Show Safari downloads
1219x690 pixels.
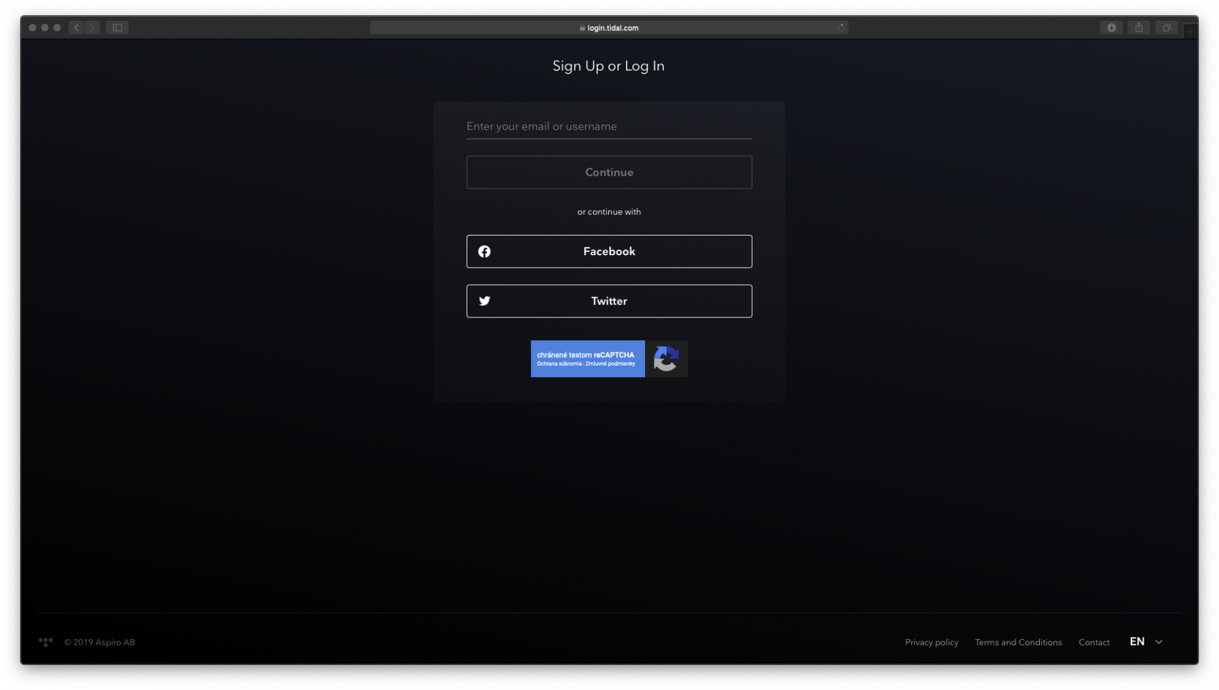point(1111,27)
